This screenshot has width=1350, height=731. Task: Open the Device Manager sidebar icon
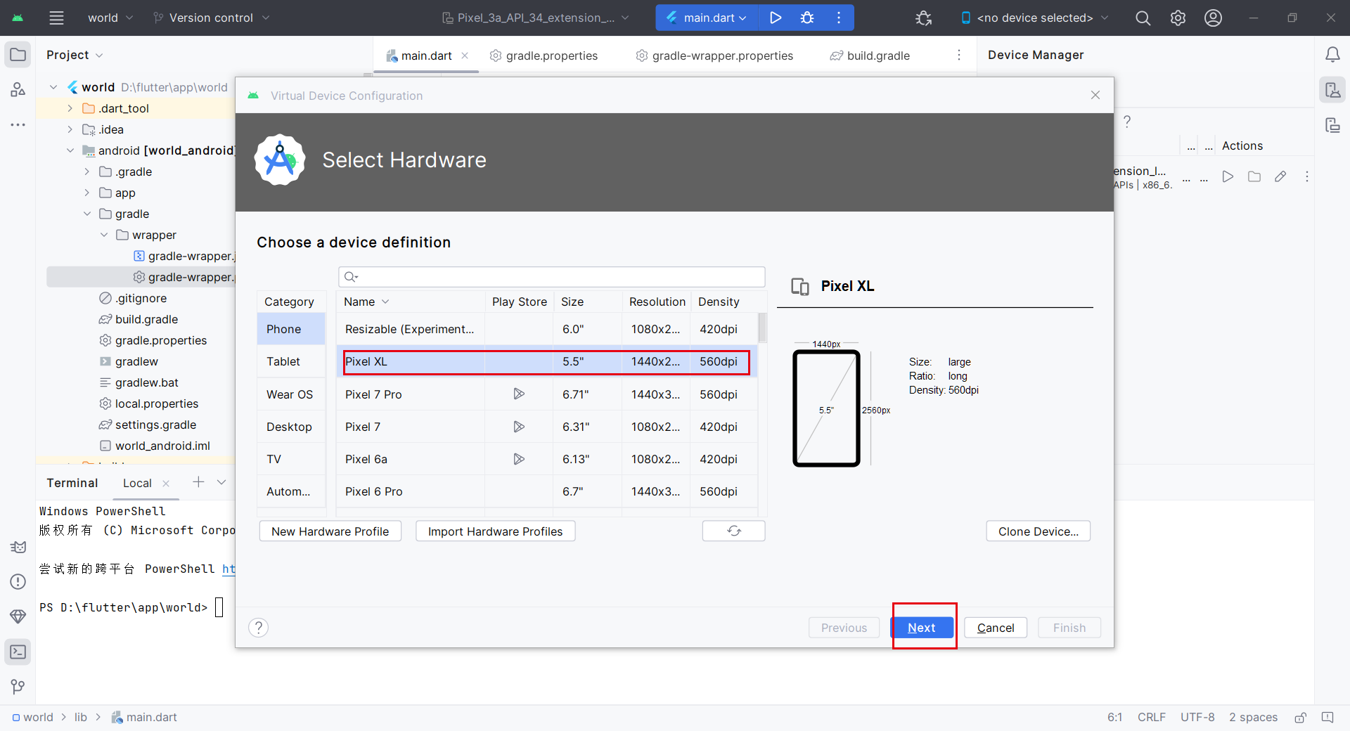(x=1332, y=90)
